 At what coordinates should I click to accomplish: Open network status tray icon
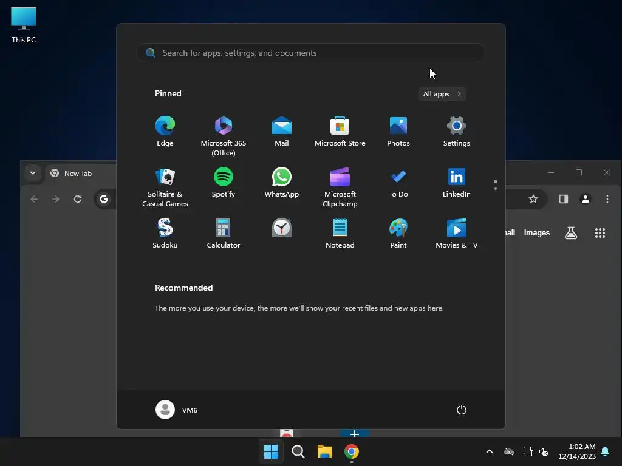(x=528, y=451)
